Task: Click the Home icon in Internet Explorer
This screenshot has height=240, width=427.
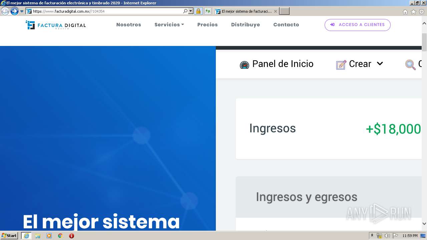Action: coord(405,12)
